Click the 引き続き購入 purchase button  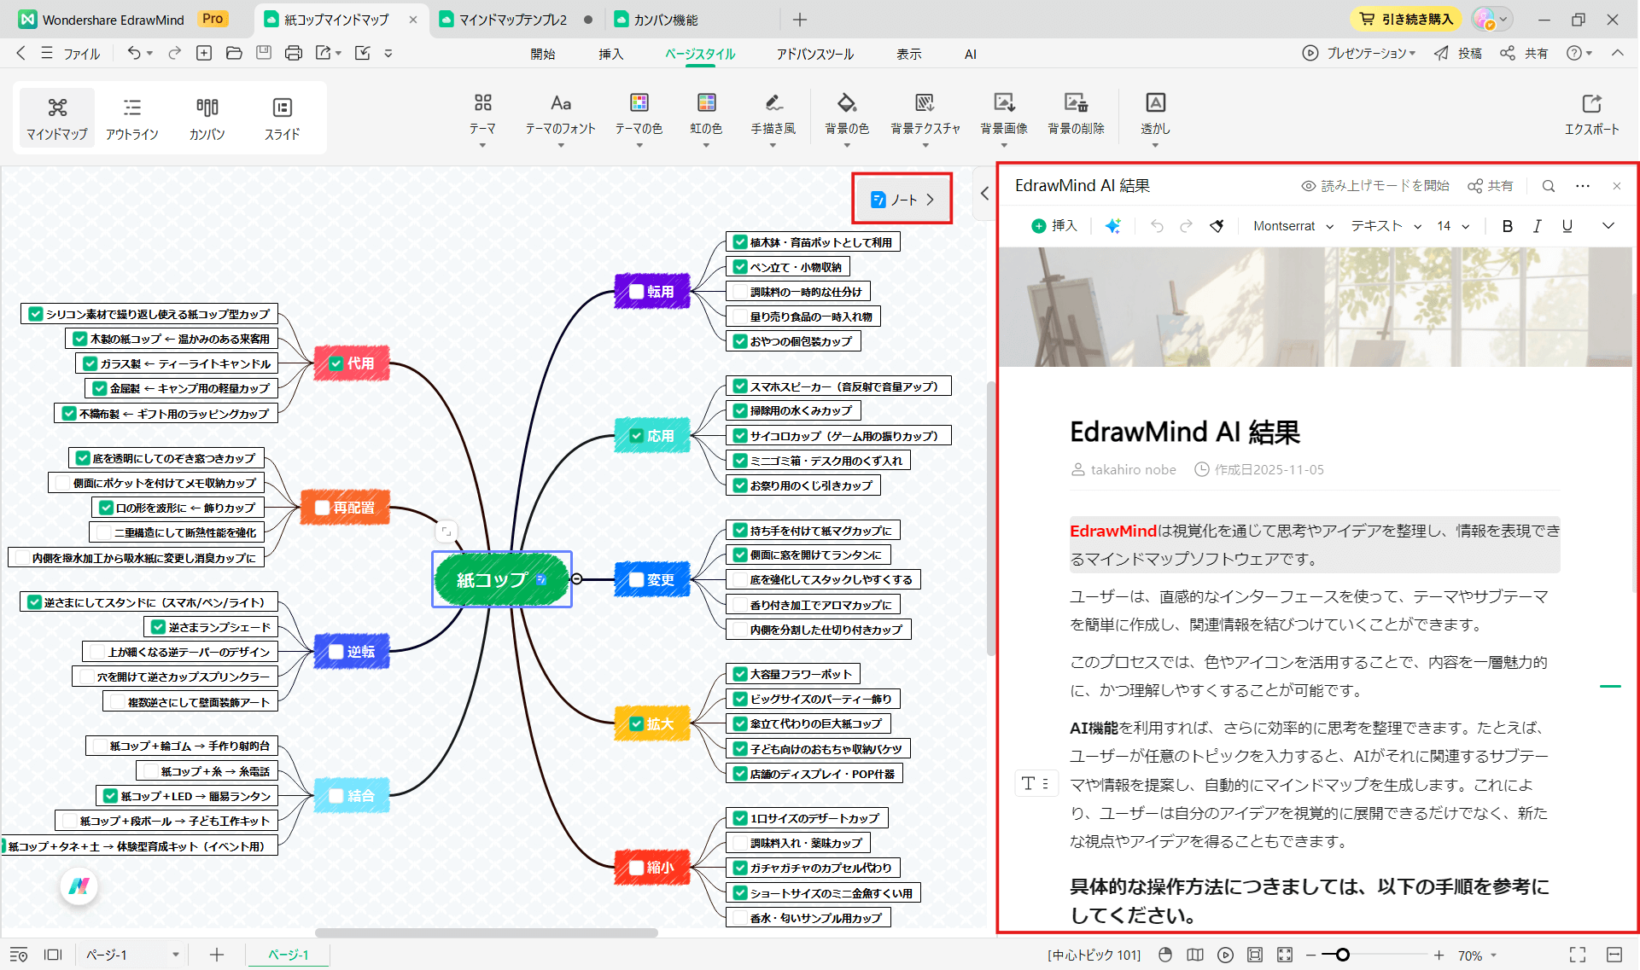(1406, 18)
